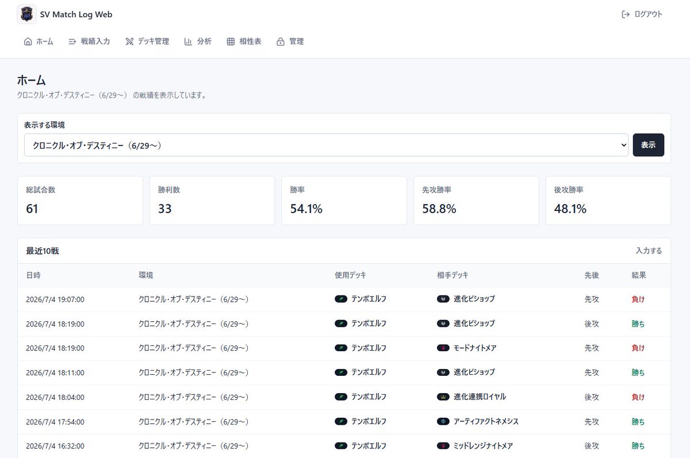Image resolution: width=690 pixels, height=458 pixels.
Task: Click the SV Match Log Web title
Action: click(76, 15)
